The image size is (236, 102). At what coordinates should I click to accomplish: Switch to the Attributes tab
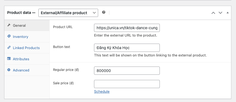[27, 59]
